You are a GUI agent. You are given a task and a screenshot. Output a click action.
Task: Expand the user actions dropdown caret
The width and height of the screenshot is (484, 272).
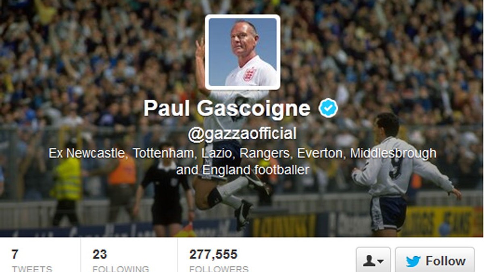click(380, 262)
